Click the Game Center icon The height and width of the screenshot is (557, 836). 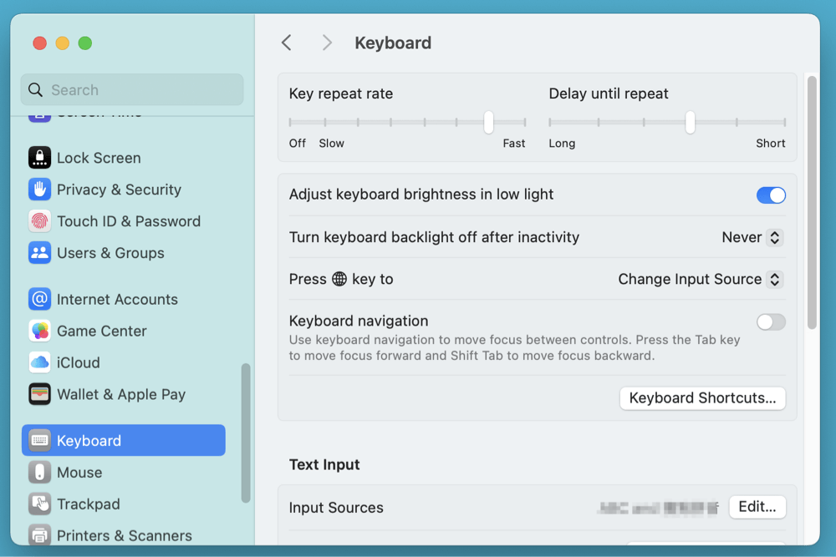pyautogui.click(x=39, y=331)
